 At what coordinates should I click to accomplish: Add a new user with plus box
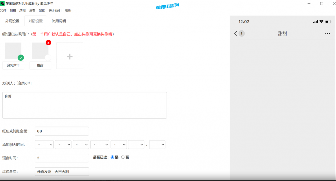[70, 56]
